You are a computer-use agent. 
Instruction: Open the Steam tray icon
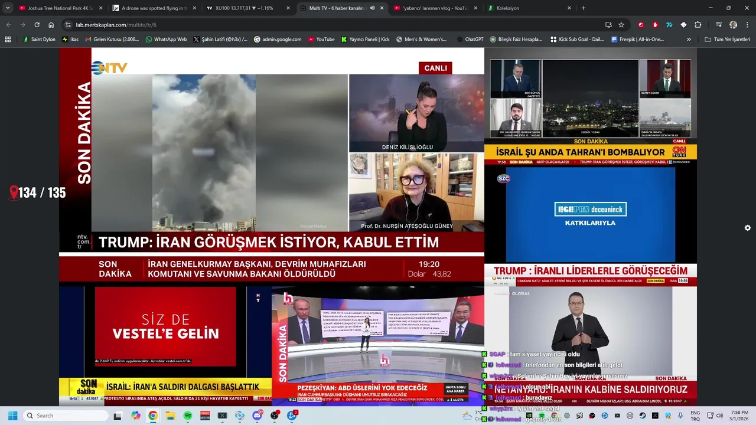(x=643, y=416)
